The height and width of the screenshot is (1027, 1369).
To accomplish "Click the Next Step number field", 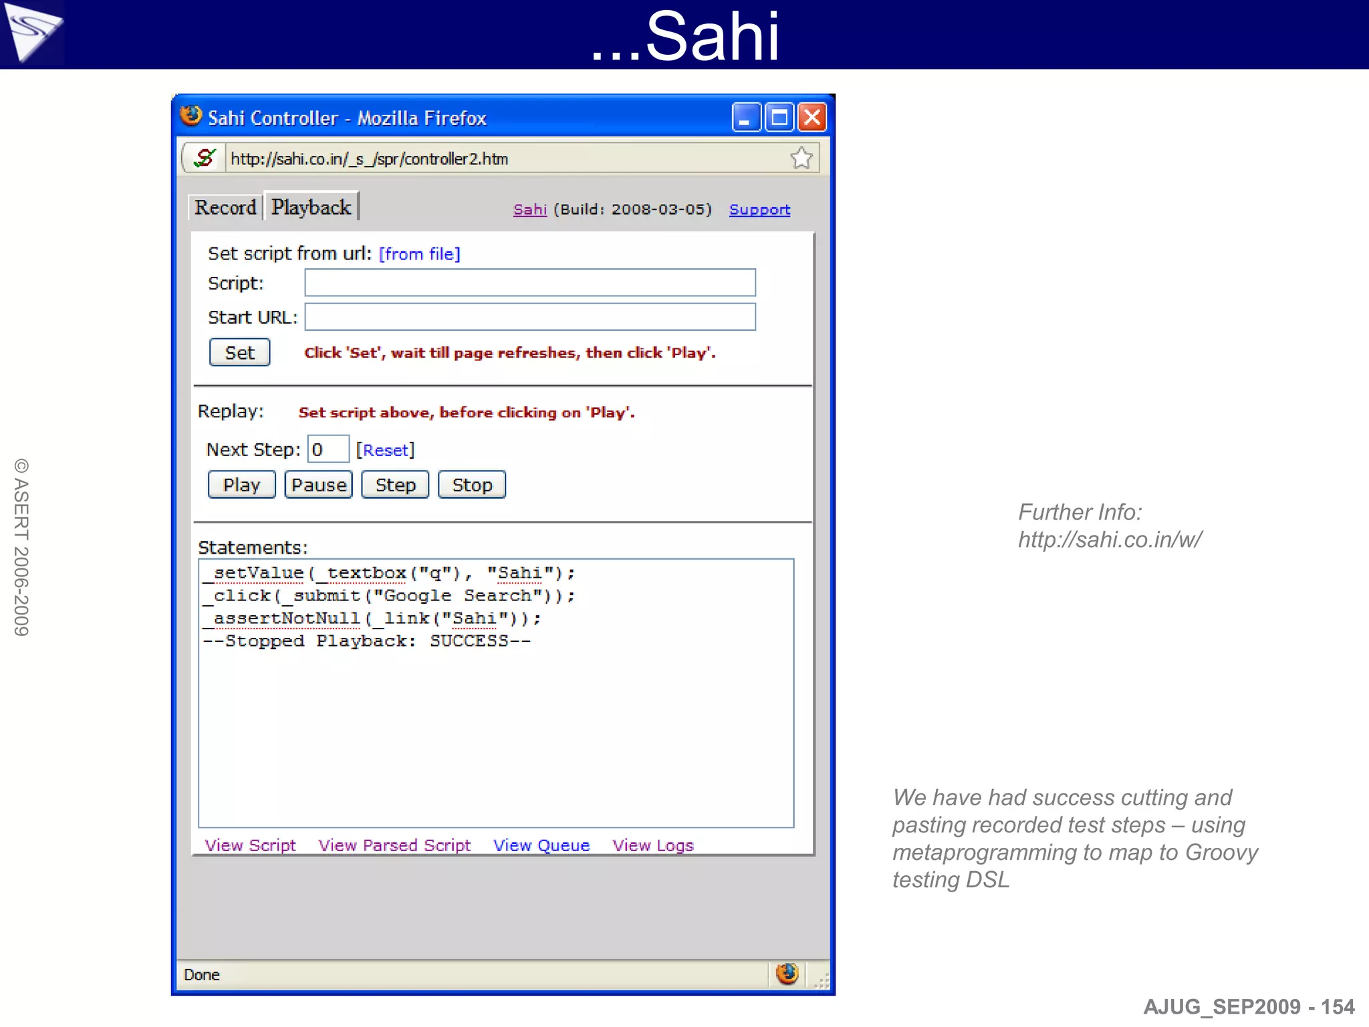I will 328,449.
